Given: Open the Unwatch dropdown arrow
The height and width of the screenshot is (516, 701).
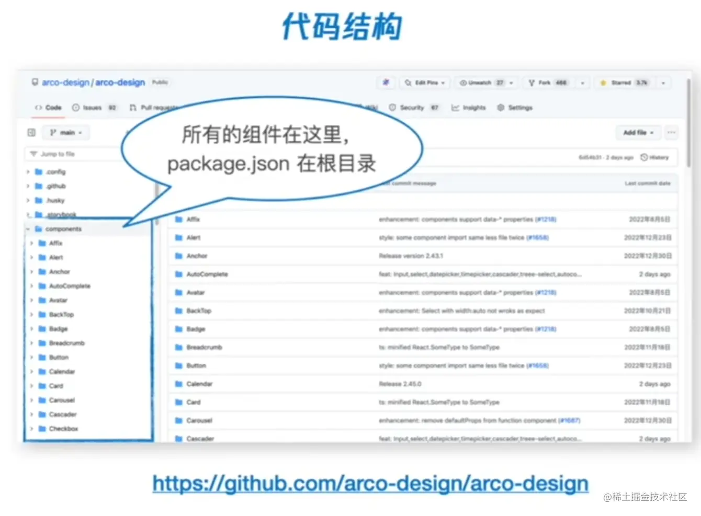Looking at the screenshot, I should click(x=512, y=83).
